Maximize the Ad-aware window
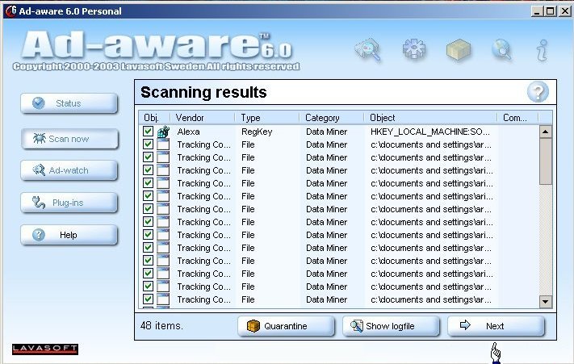The image size is (574, 364). pyautogui.click(x=550, y=11)
